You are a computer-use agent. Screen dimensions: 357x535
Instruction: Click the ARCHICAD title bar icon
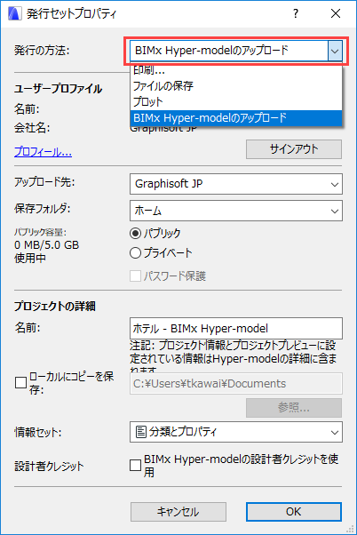15,13
